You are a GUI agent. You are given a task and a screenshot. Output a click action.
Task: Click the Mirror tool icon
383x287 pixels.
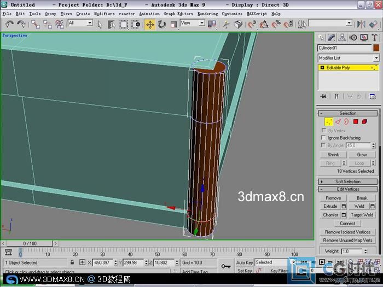click(361, 24)
